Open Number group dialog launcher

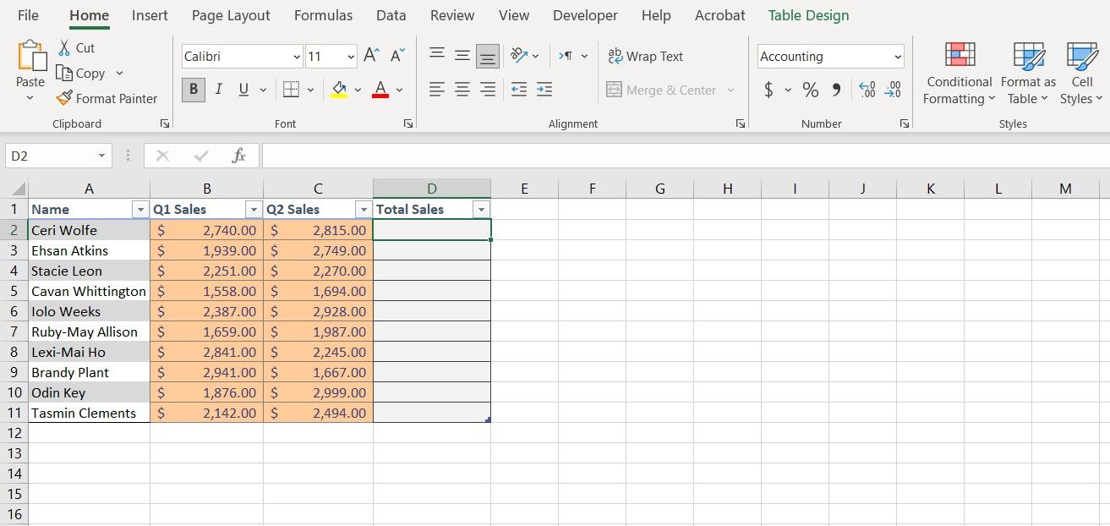(905, 123)
